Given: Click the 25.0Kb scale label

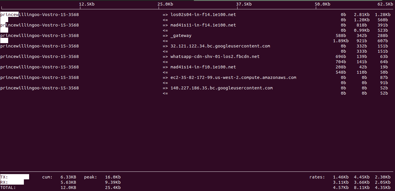Looking at the screenshot, I should [x=165, y=4].
